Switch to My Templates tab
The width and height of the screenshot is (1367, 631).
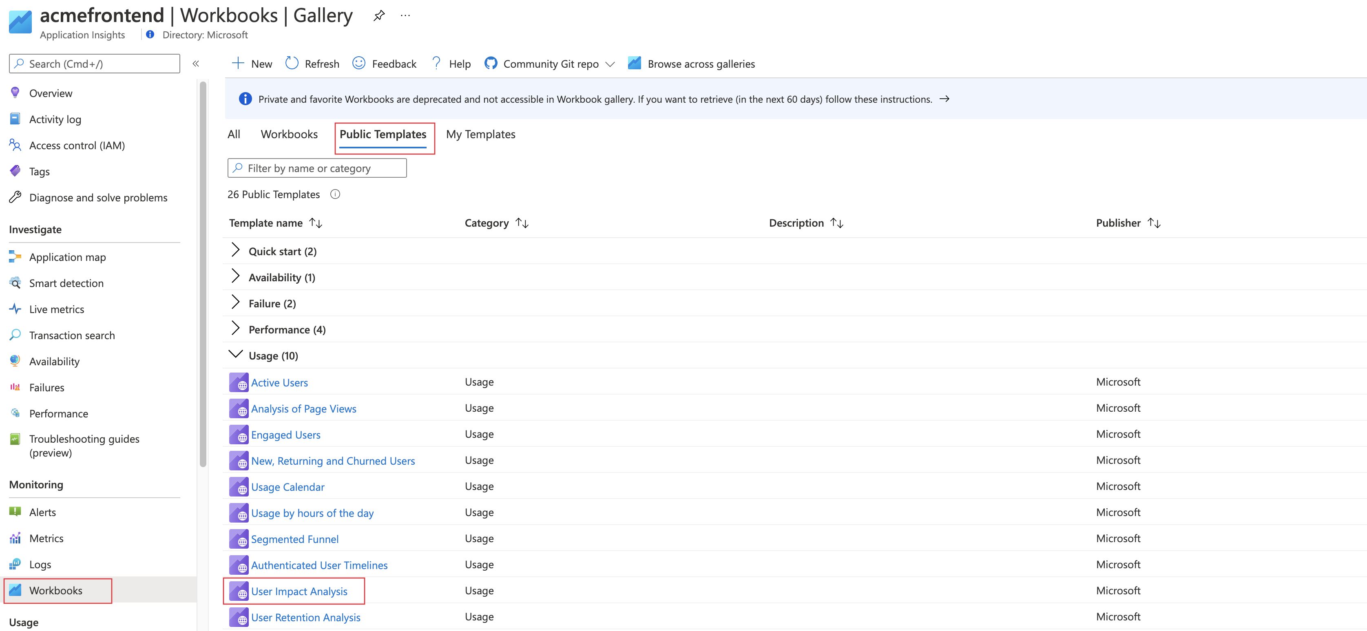tap(480, 134)
